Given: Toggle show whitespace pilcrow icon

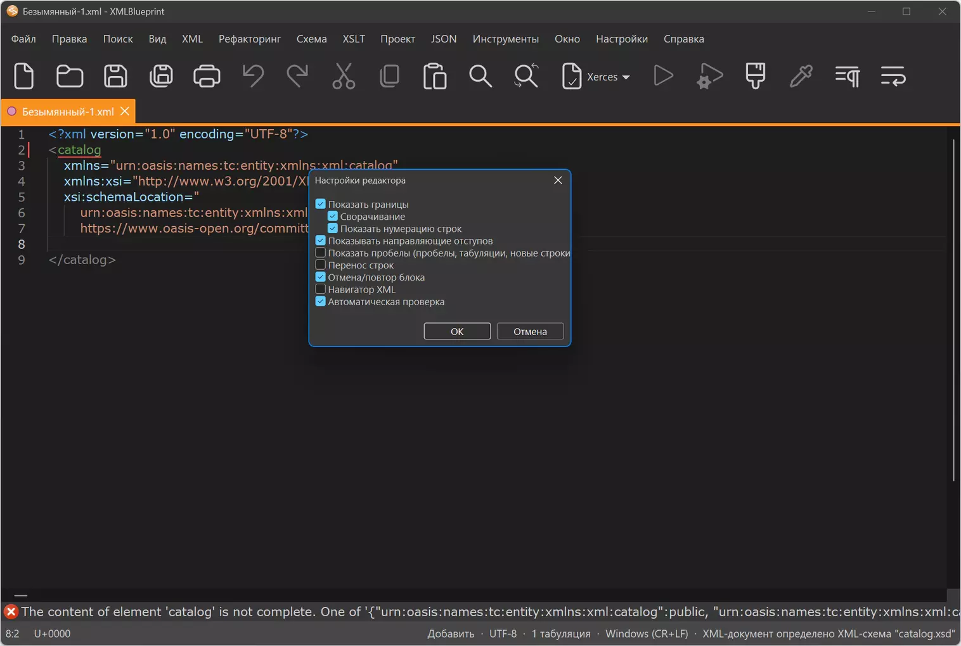Looking at the screenshot, I should 847,77.
